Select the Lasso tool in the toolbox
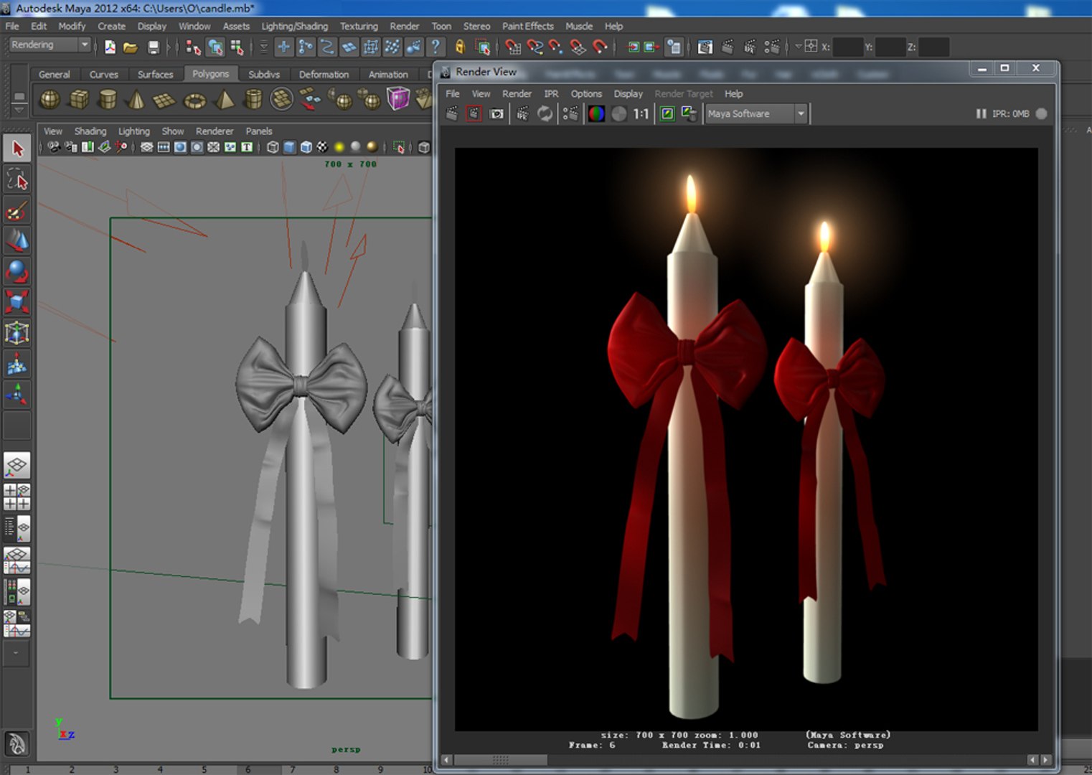 [x=17, y=179]
